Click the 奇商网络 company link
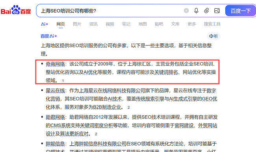Image resolution: width=256 pixels, height=152 pixels. click(55, 64)
